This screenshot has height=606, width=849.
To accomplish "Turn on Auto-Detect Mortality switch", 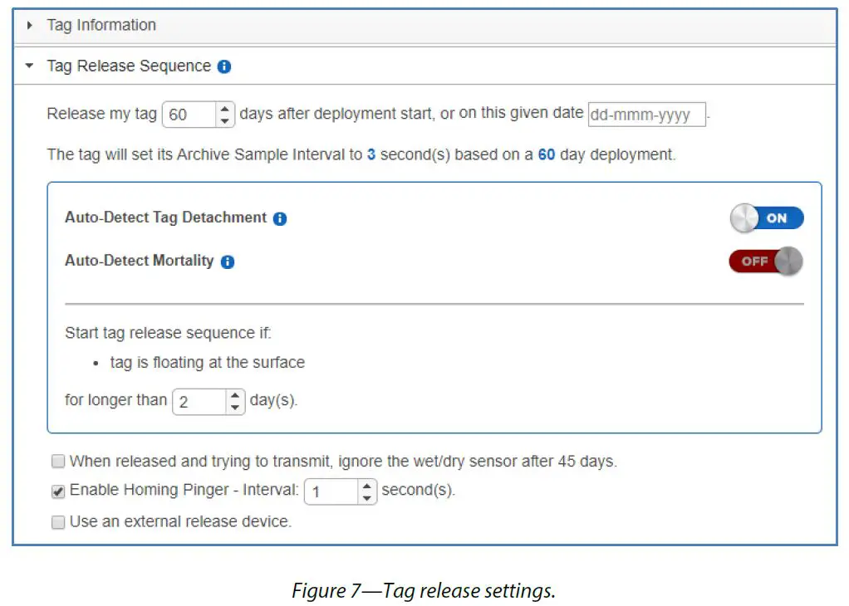I will [766, 261].
